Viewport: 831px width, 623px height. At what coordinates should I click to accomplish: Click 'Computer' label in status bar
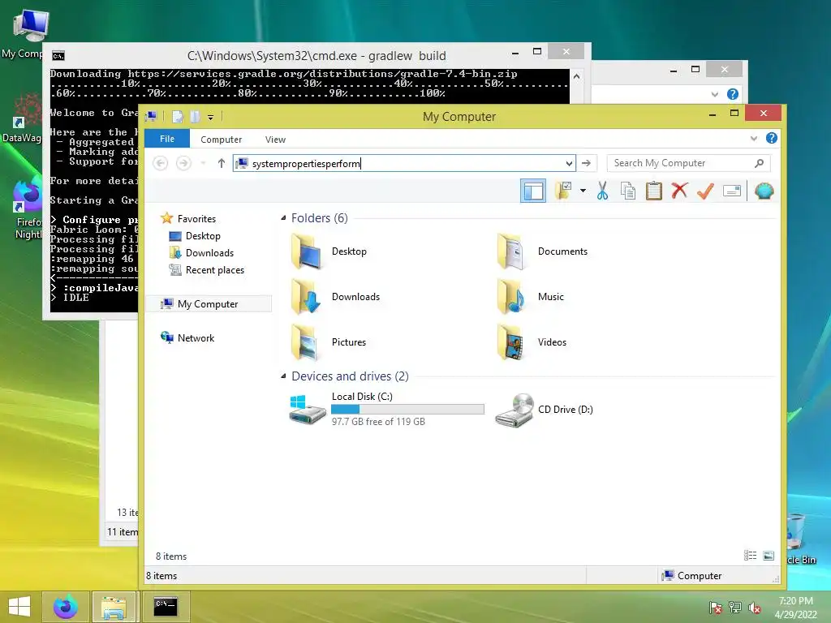[x=700, y=575]
